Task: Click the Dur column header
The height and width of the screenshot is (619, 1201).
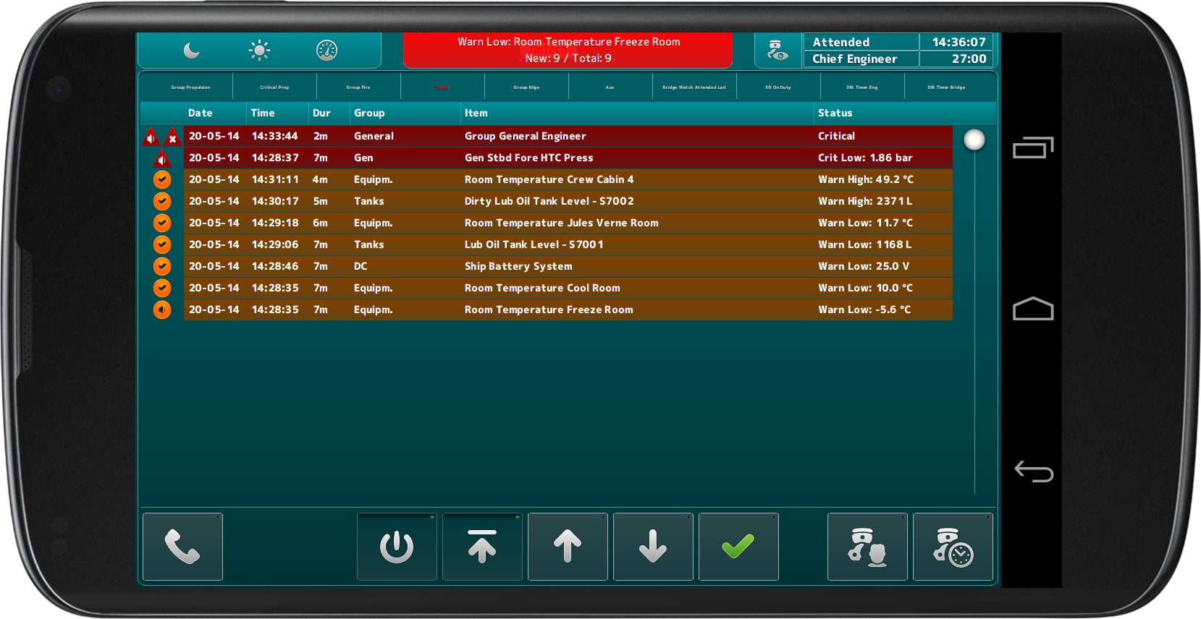Action: click(321, 113)
